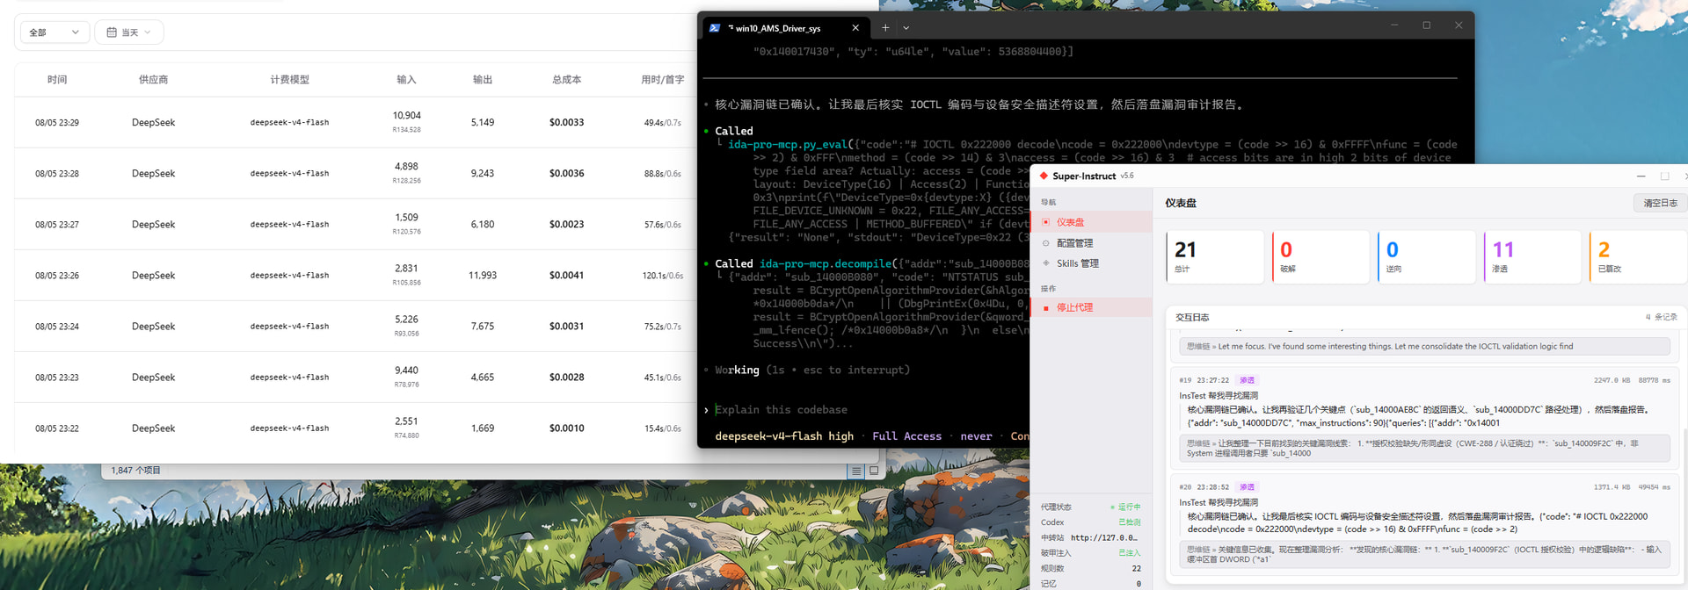Select the 08/05 23:27 usage row

[356, 224]
